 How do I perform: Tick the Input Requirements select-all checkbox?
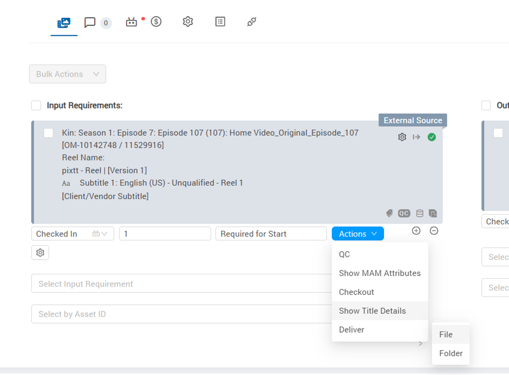[x=36, y=106]
